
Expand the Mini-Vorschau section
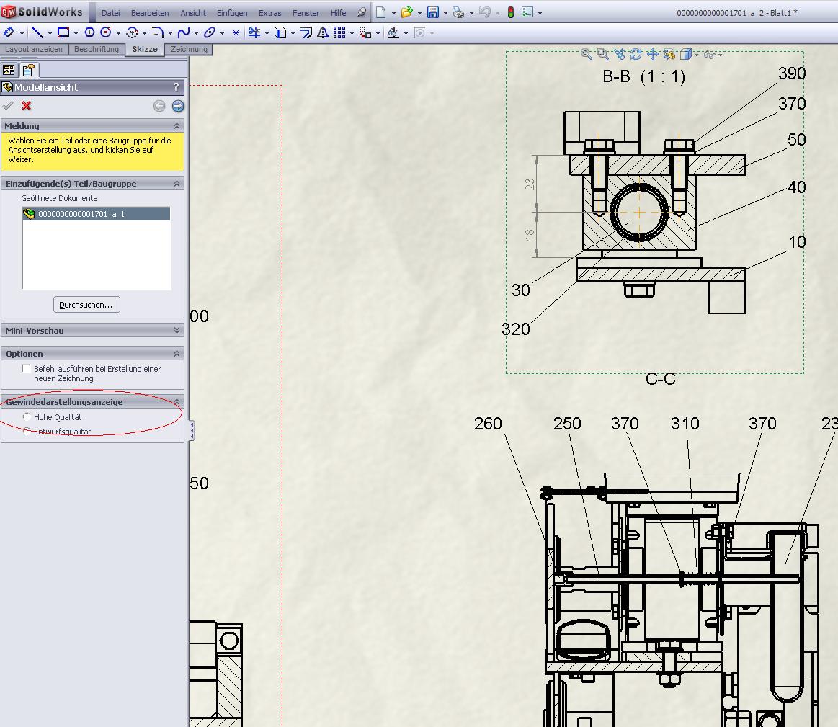tap(177, 331)
